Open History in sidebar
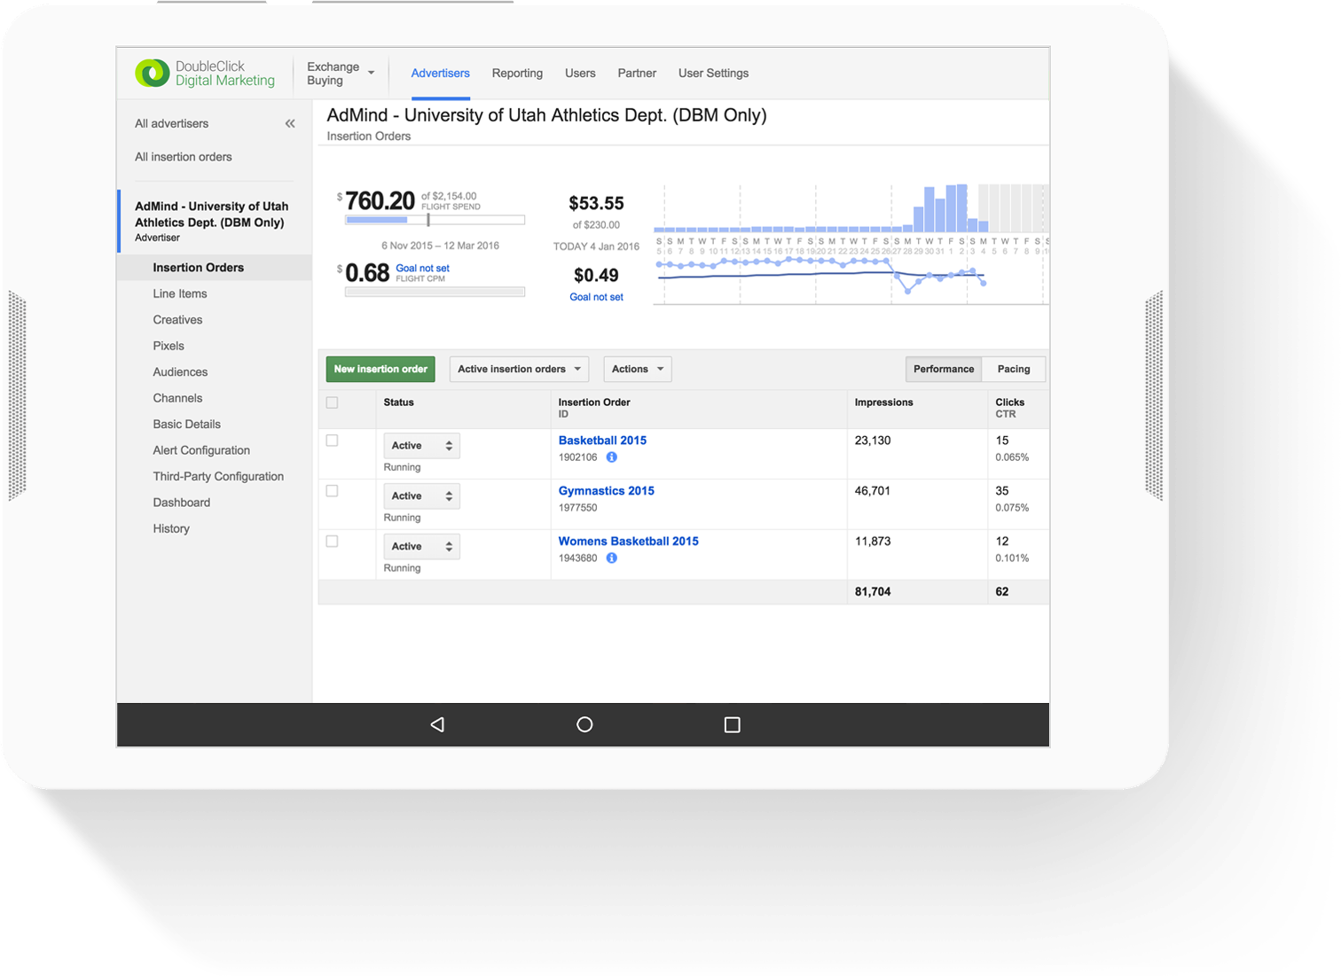 point(171,529)
